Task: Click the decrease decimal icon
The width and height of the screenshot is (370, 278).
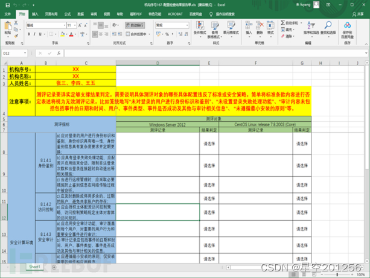Action: pyautogui.click(x=187, y=34)
